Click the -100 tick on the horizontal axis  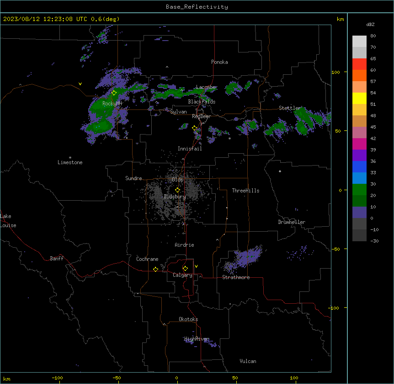(x=57, y=378)
